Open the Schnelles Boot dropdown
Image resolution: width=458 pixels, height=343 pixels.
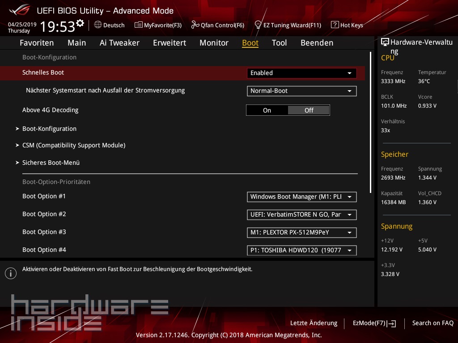(x=301, y=73)
